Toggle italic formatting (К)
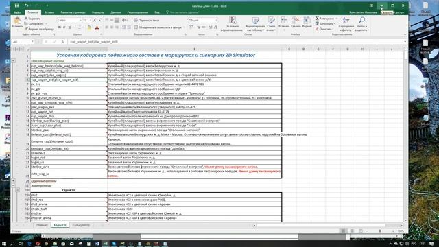 [x=64, y=27]
